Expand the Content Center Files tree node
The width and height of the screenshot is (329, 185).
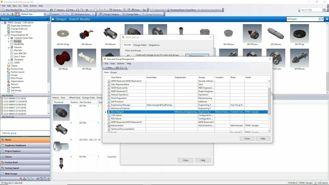point(8,38)
